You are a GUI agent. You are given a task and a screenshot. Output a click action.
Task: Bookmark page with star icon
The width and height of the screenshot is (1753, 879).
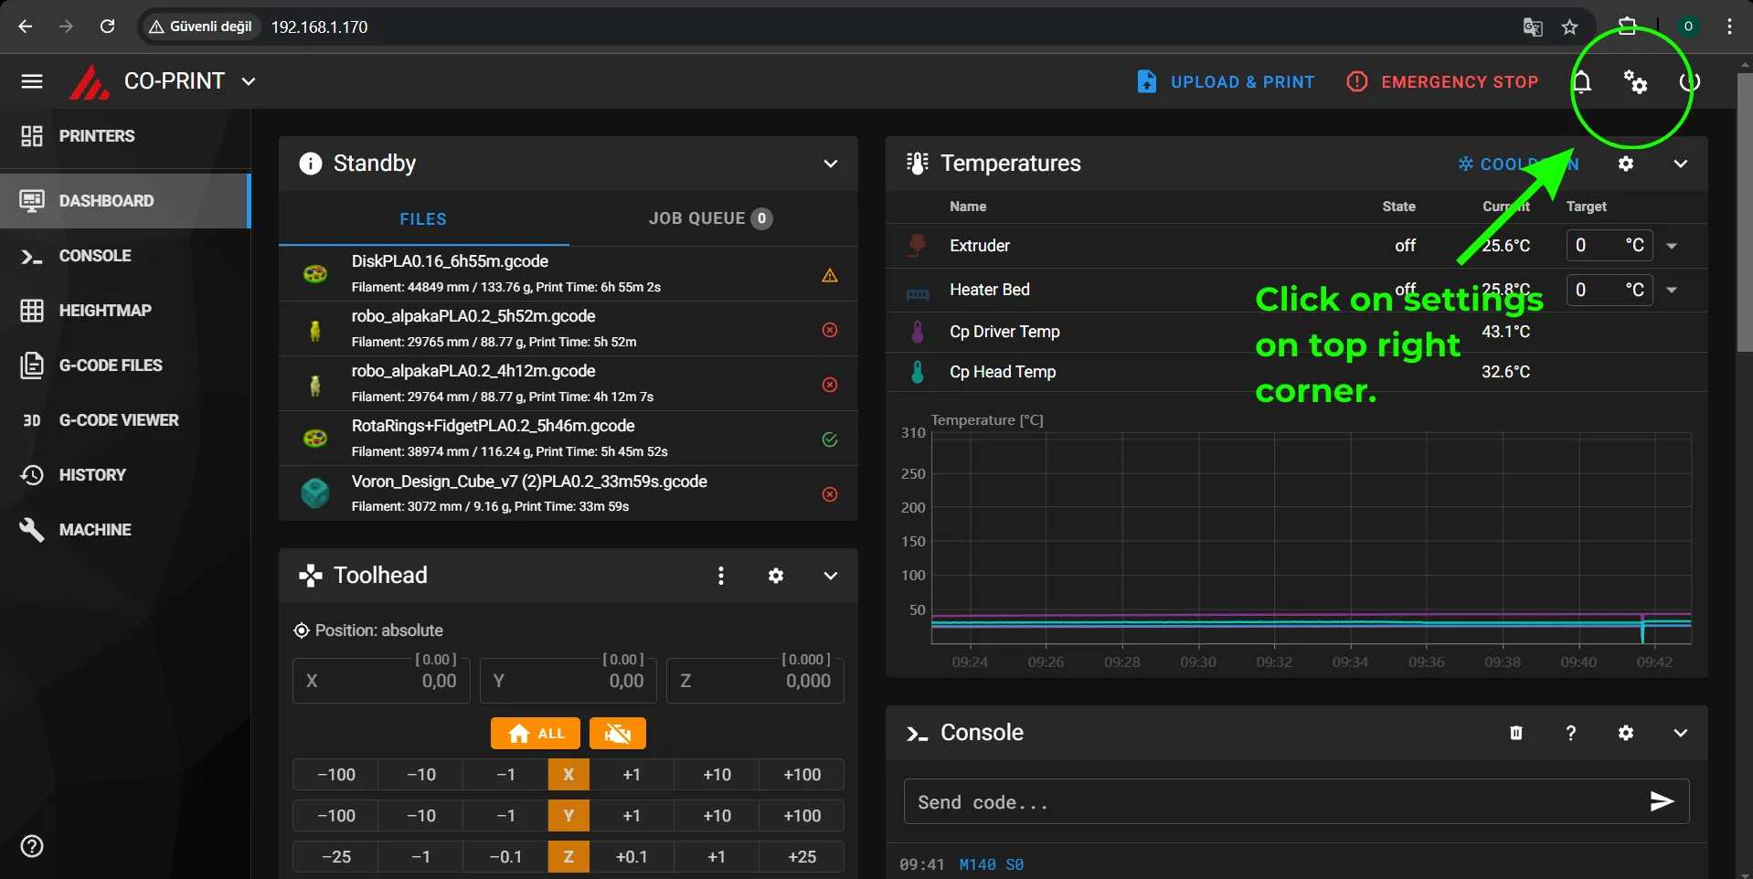point(1569,26)
